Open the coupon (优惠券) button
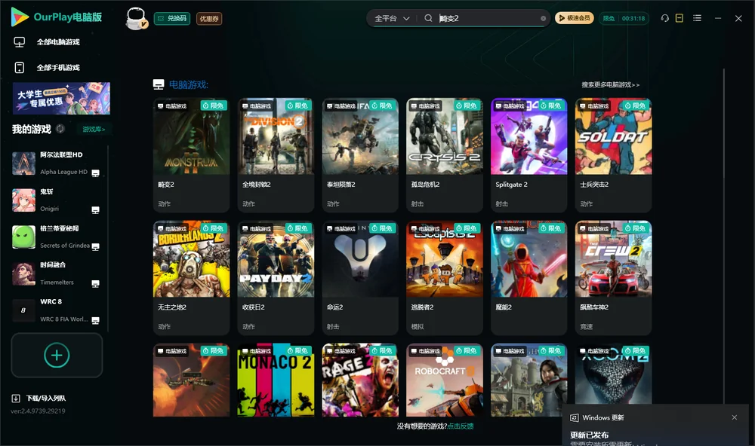This screenshot has width=755, height=446. pyautogui.click(x=209, y=18)
